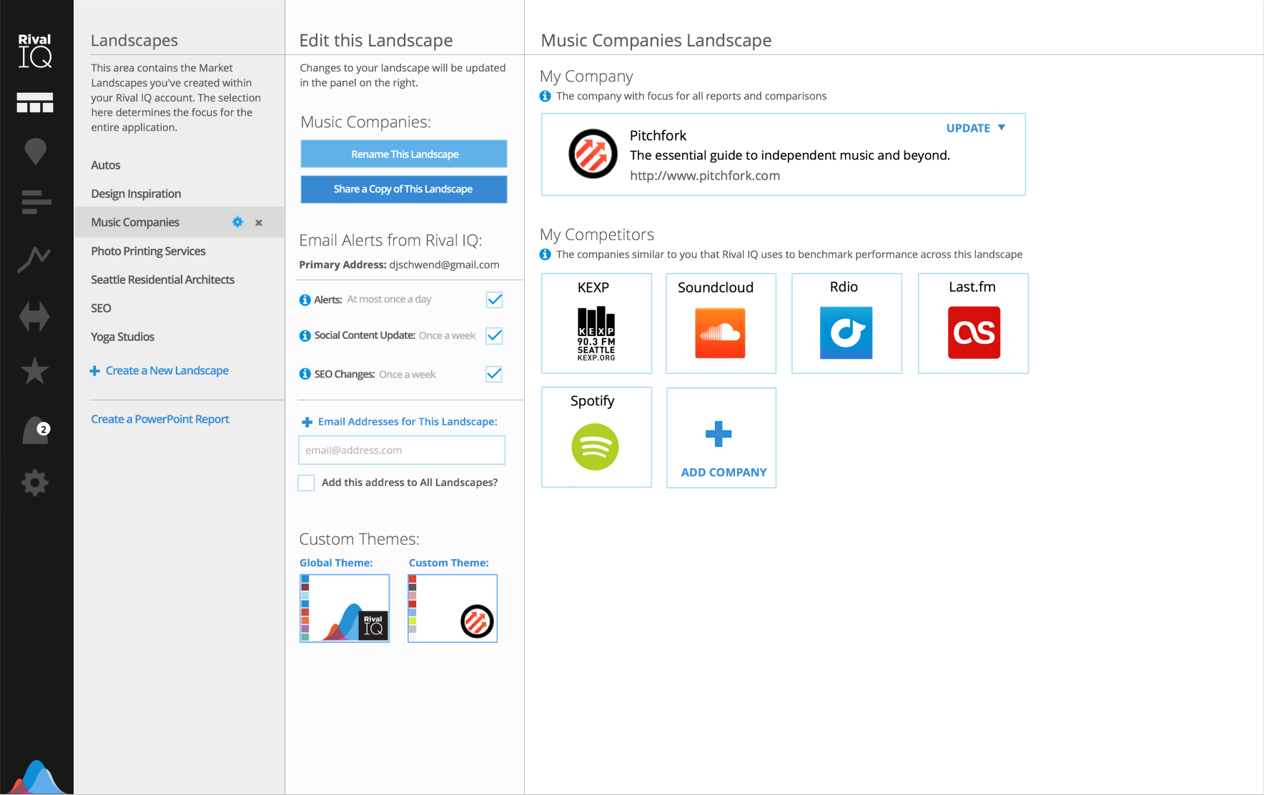Image resolution: width=1264 pixels, height=795 pixels.
Task: Click Email Addresses for This Landscape link
Action: 408,422
